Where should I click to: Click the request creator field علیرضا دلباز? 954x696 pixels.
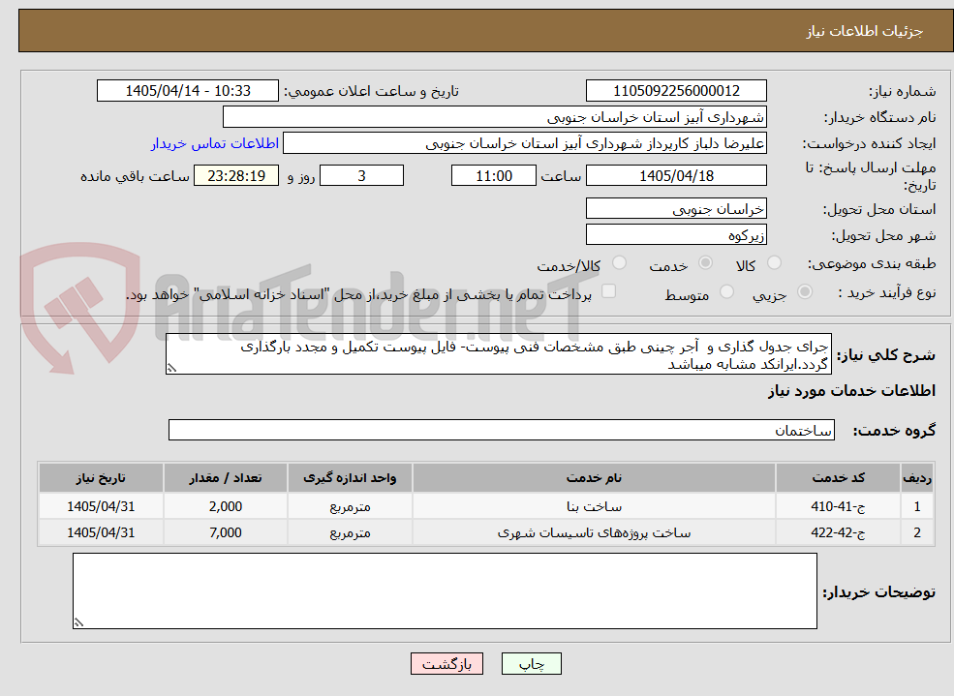(x=524, y=143)
